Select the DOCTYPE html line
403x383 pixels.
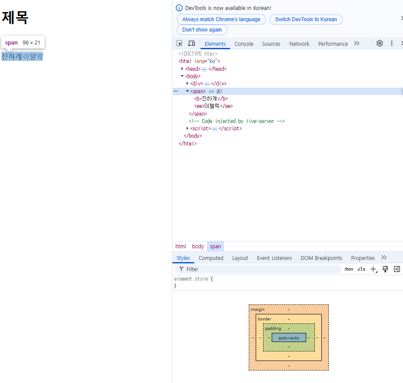198,54
